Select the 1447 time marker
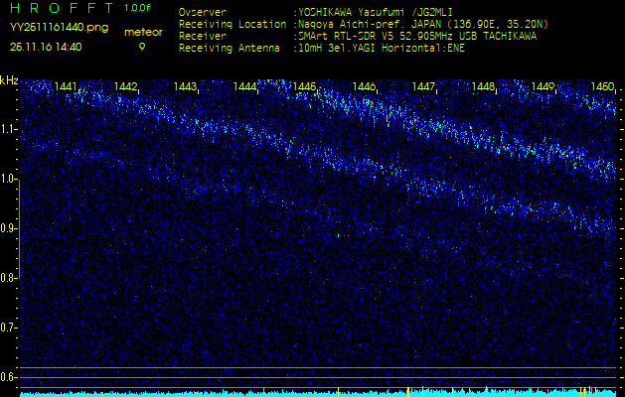Screen dimensions: 625x397 coord(424,87)
